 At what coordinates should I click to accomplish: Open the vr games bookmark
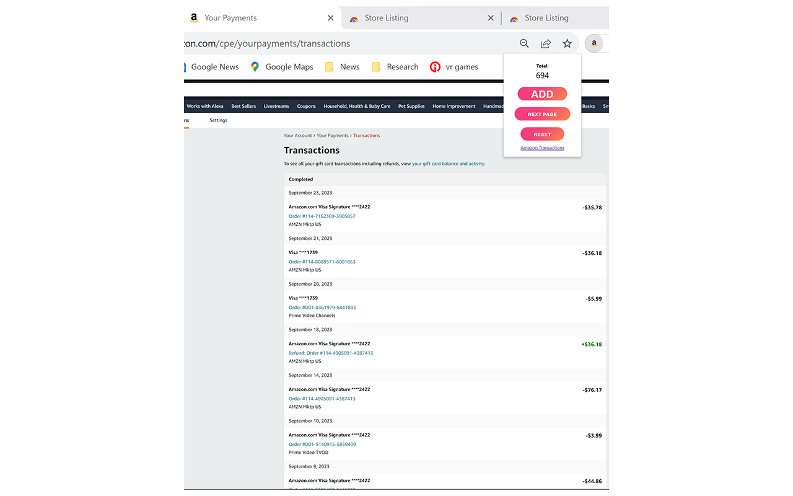(454, 67)
